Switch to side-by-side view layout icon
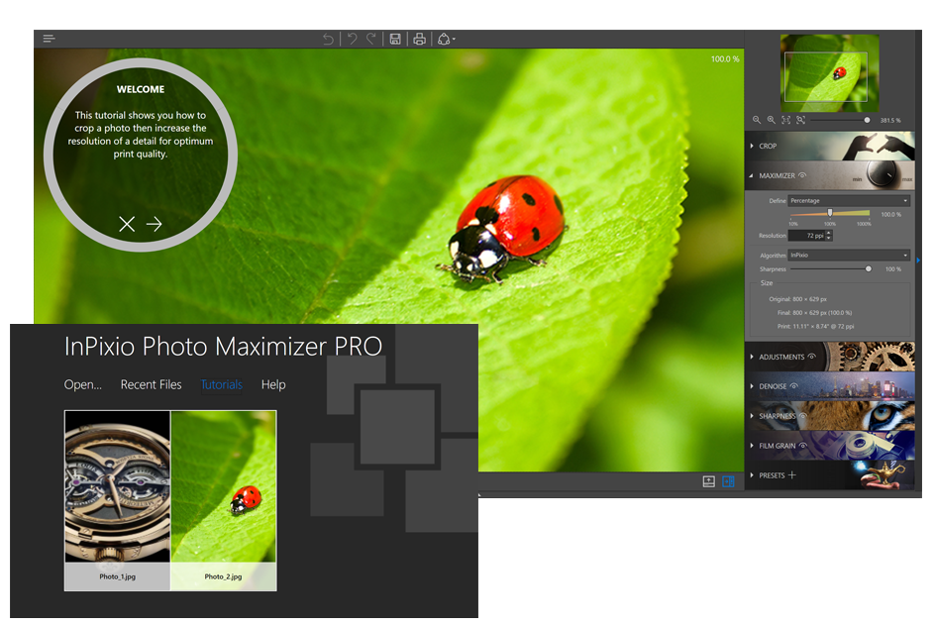Viewport: 935px width, 627px height. pyautogui.click(x=728, y=481)
